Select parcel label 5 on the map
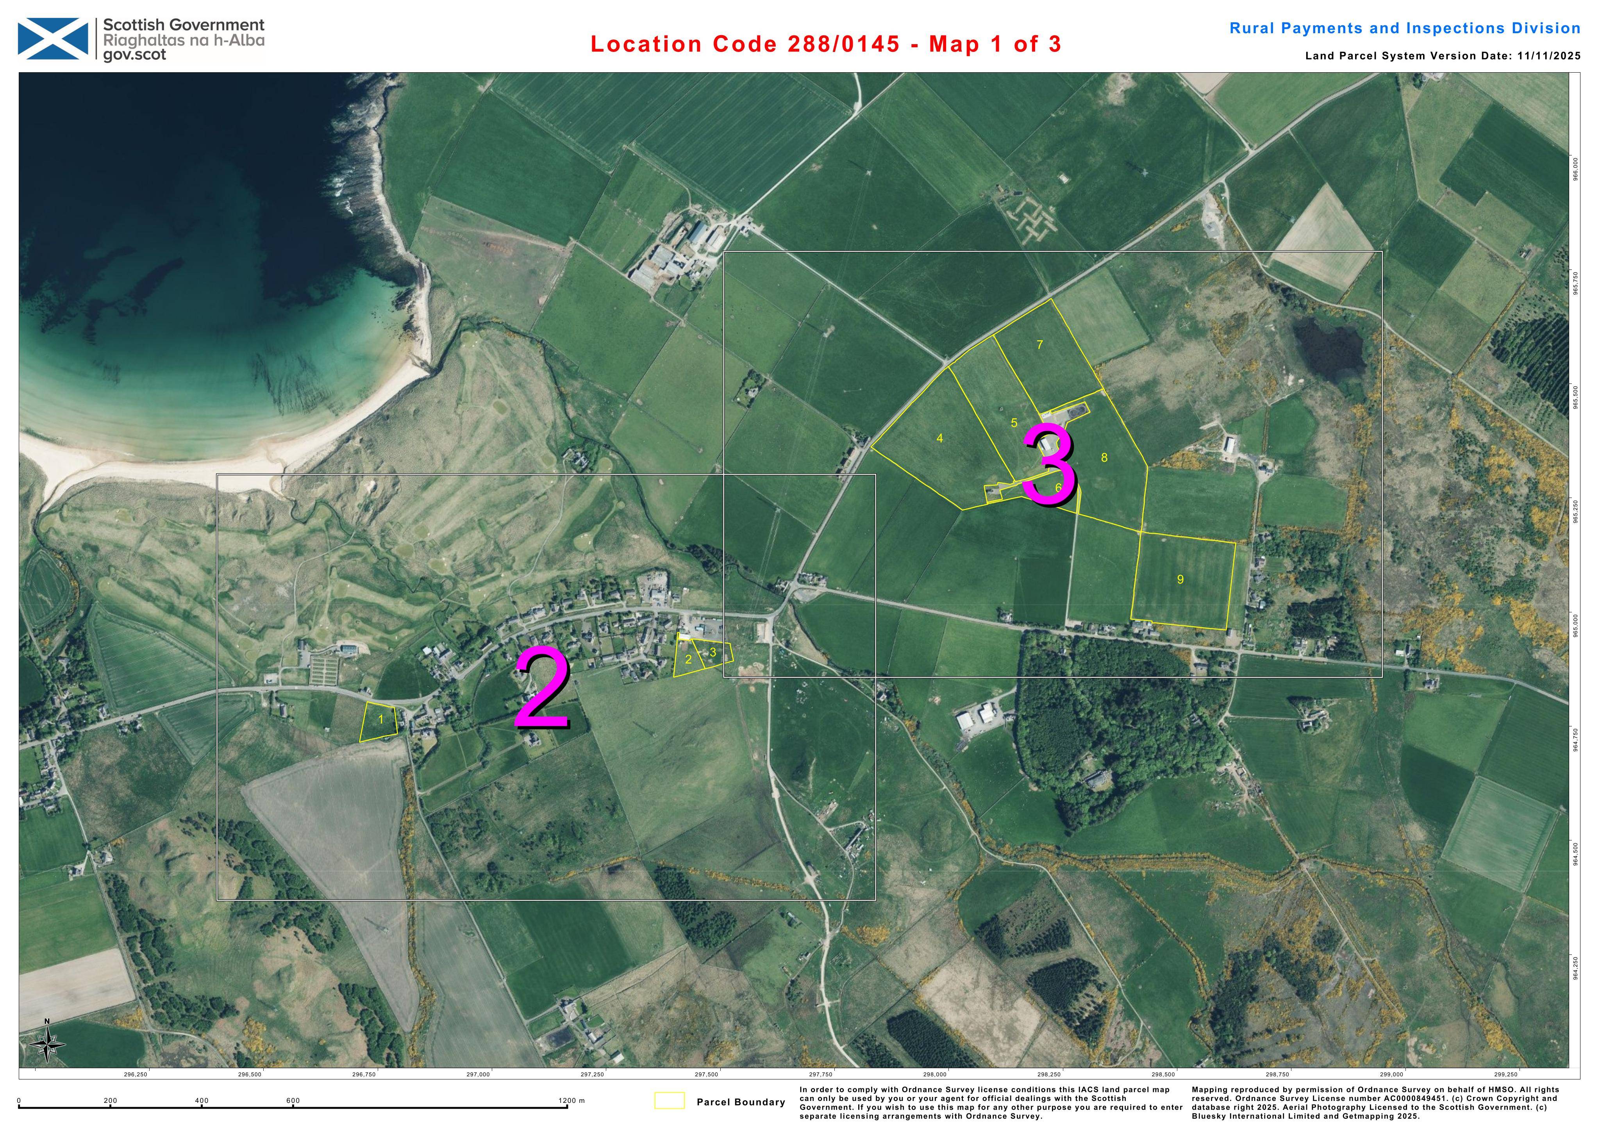Viewport: 1600px width, 1131px height. point(1014,422)
